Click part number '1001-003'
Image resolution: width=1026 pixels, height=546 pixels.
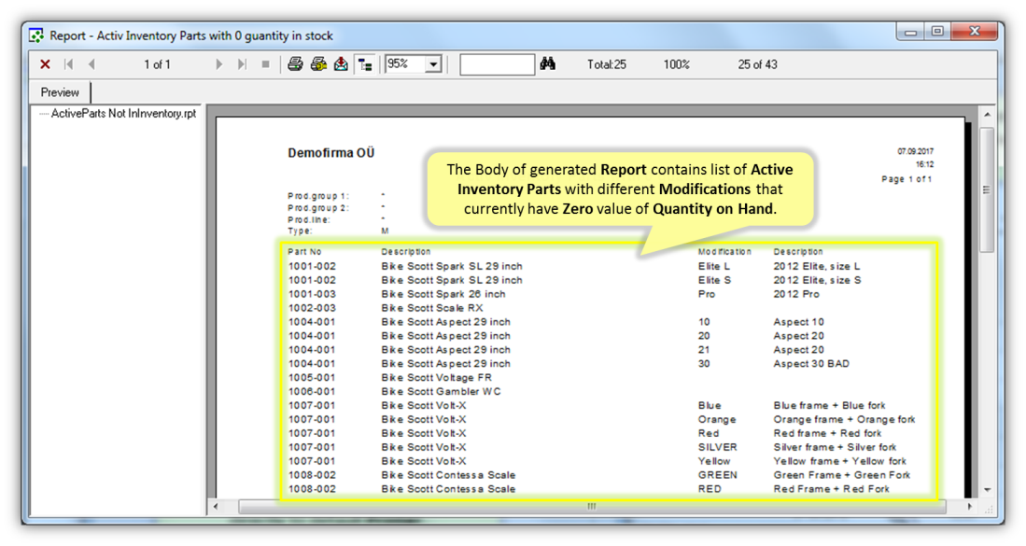312,294
